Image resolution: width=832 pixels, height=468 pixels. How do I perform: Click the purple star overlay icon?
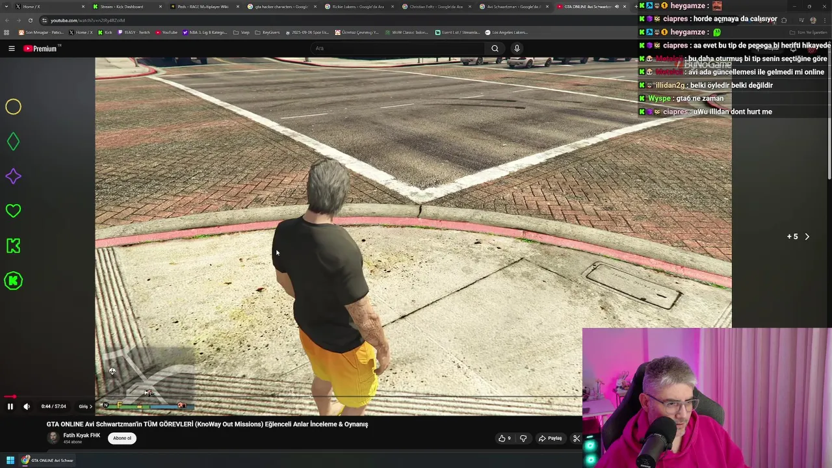click(x=13, y=176)
